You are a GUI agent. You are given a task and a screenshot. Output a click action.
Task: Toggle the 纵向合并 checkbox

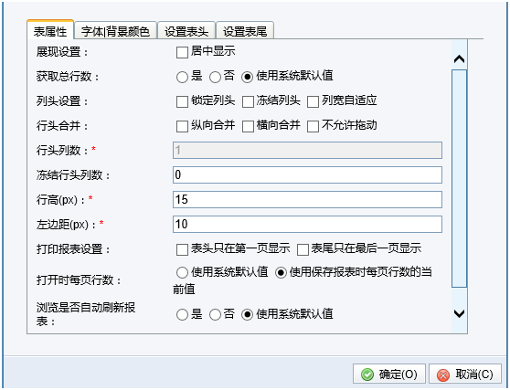tap(182, 126)
